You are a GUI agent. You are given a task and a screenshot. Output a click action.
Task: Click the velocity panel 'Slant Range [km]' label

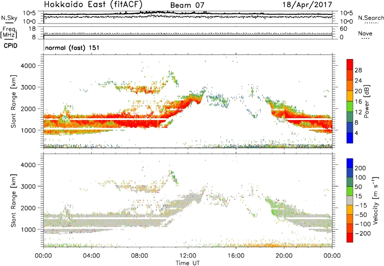pyautogui.click(x=13, y=201)
